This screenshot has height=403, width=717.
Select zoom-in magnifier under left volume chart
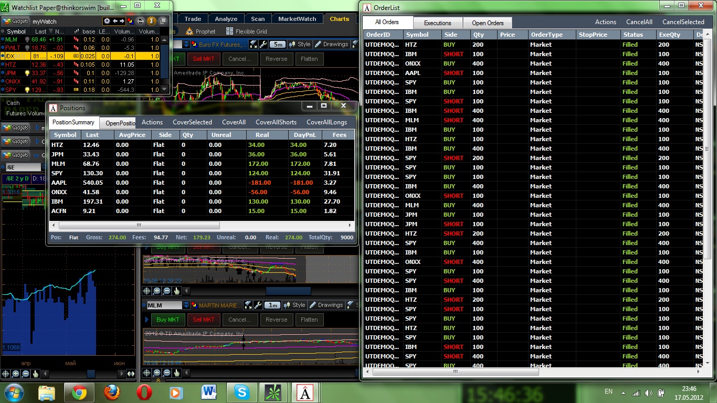[15, 374]
